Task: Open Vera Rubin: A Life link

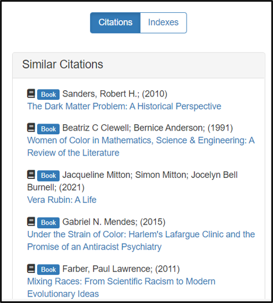Action: (x=62, y=200)
